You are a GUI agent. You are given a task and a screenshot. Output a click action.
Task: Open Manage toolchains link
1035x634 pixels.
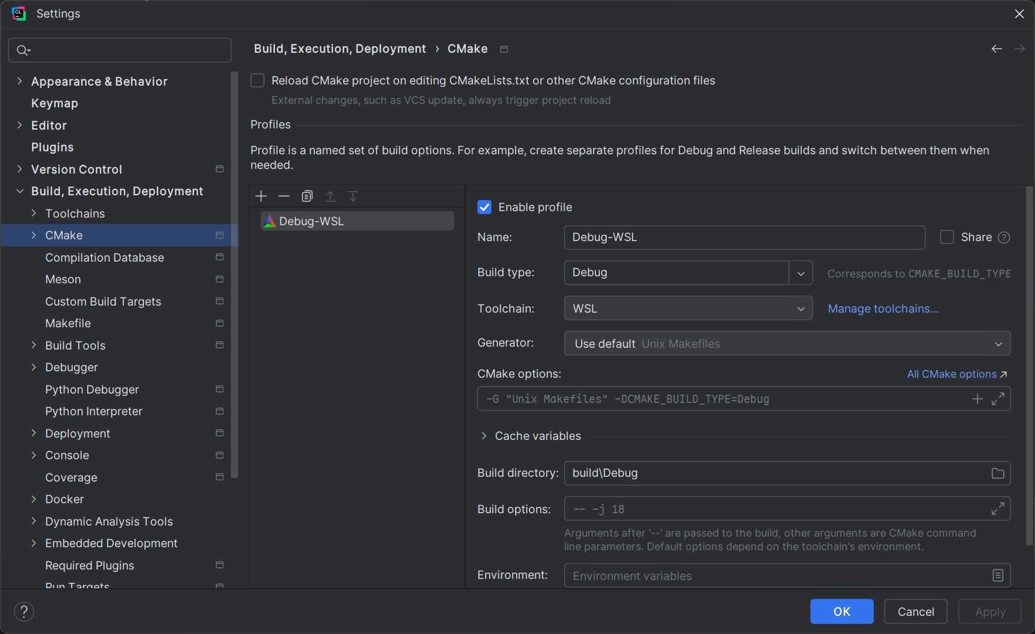pyautogui.click(x=883, y=308)
